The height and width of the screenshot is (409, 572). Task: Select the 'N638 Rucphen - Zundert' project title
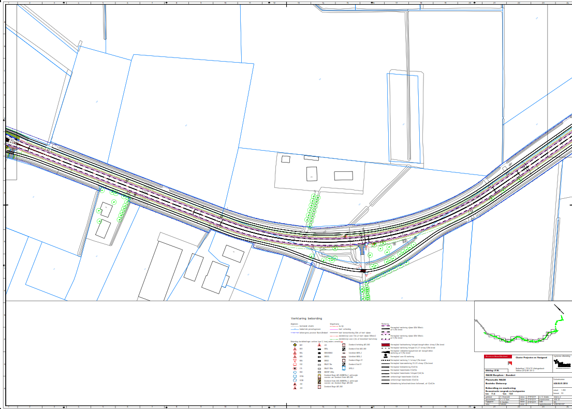501,376
